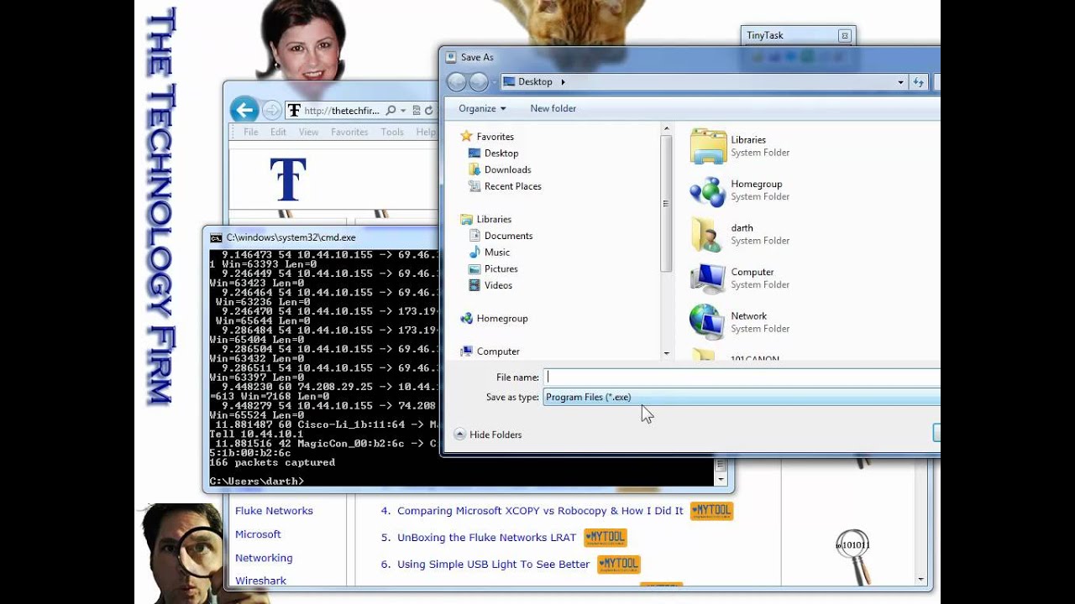
Task: Select the Libraries system folder icon
Action: tap(708, 146)
